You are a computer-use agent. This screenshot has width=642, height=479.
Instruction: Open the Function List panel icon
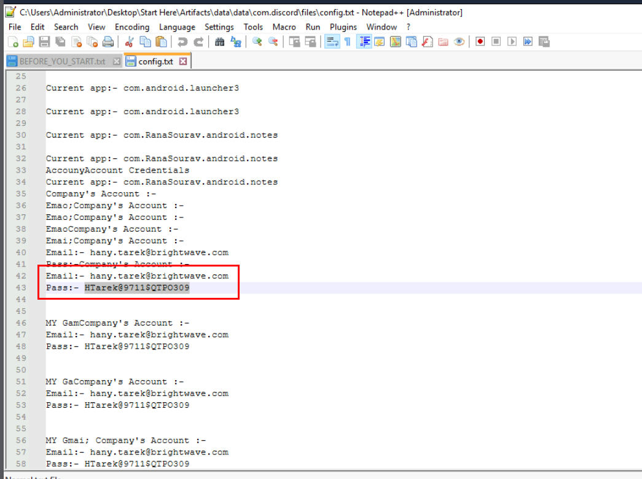[x=428, y=42]
